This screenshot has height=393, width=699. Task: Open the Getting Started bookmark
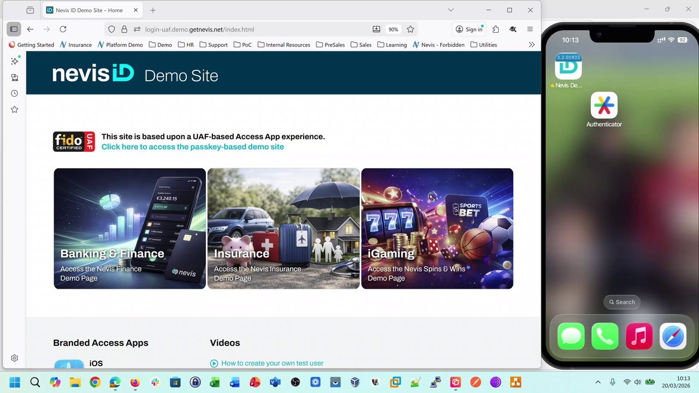coord(32,45)
